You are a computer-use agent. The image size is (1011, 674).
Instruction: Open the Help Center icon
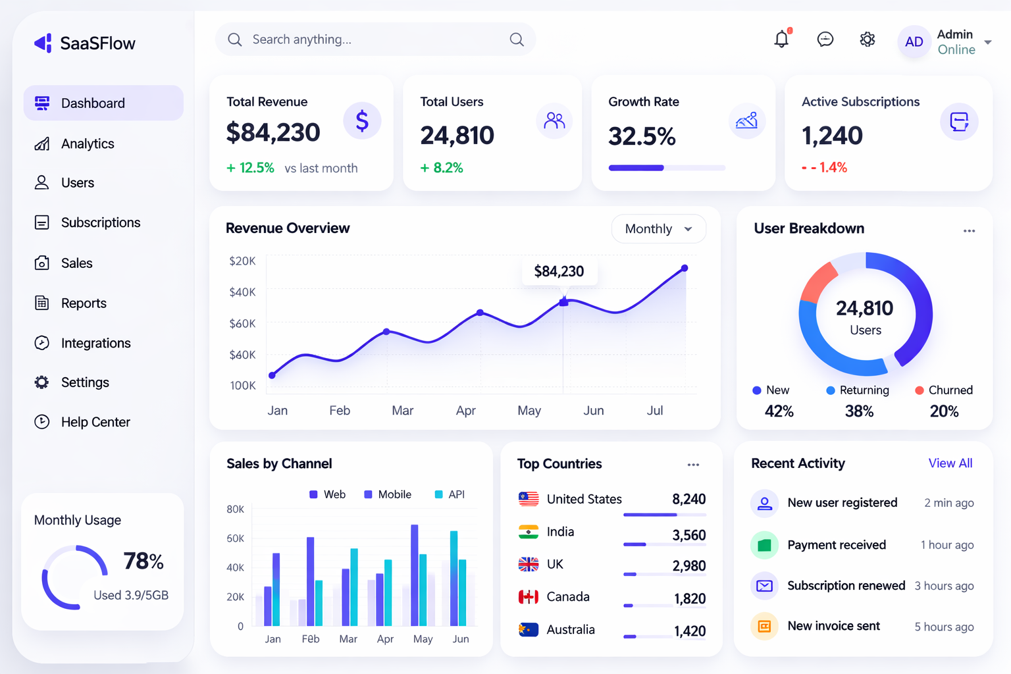(x=41, y=422)
